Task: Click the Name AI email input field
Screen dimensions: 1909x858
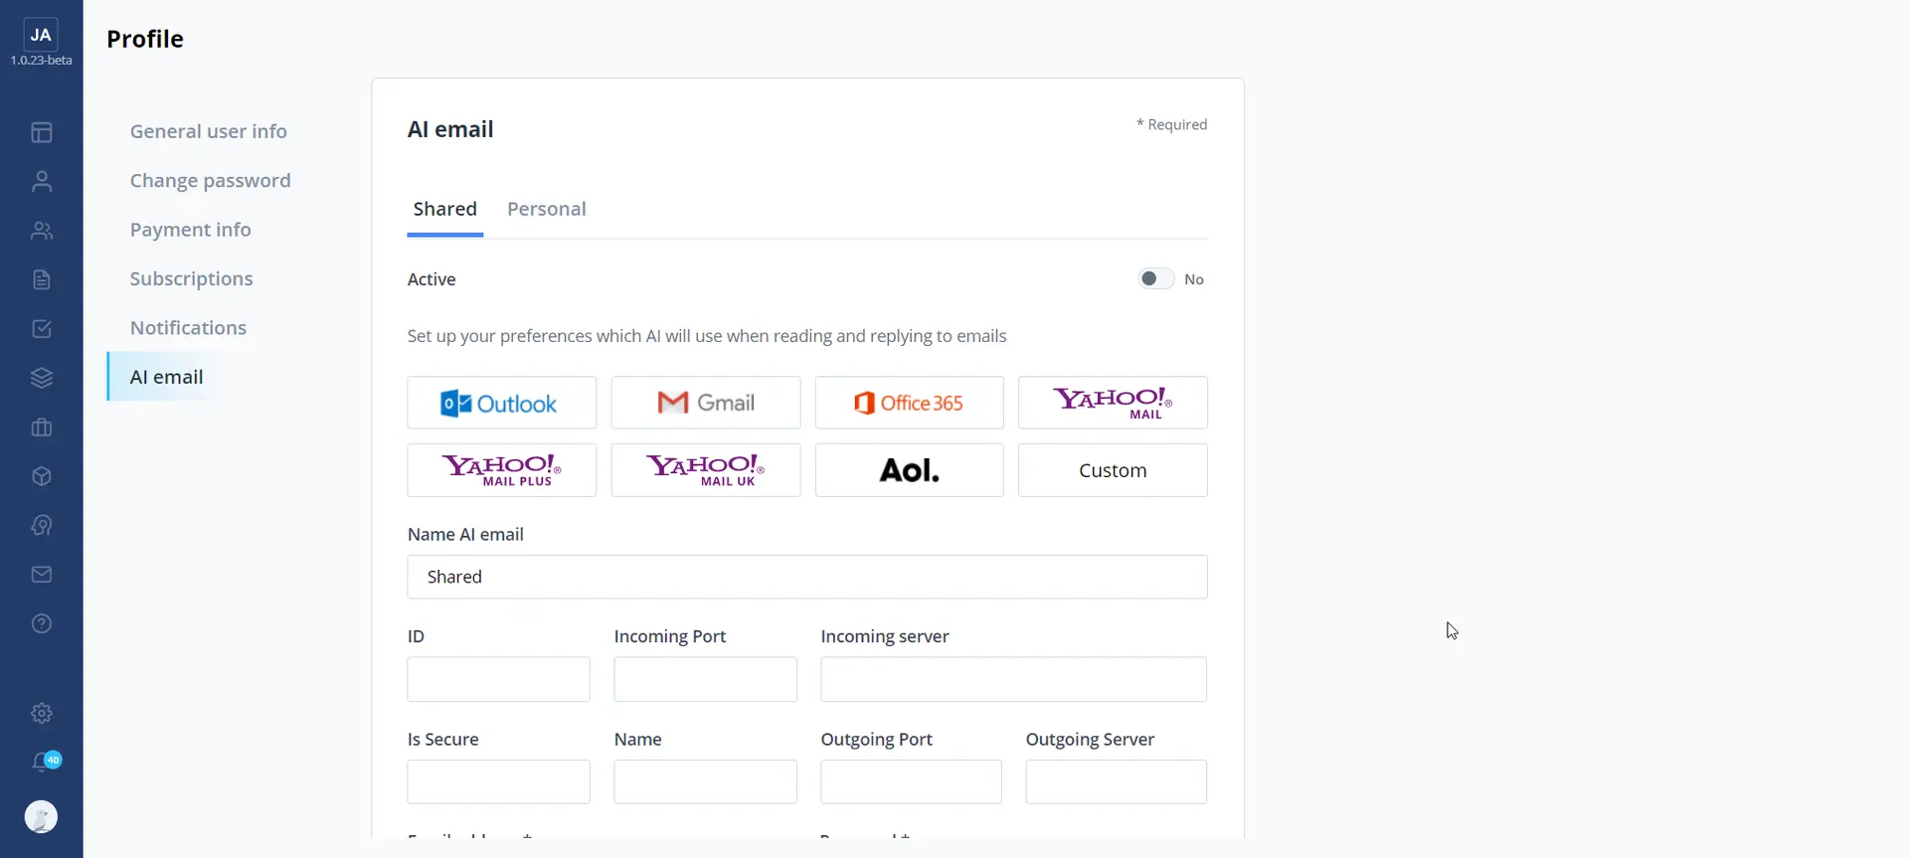Action: (x=806, y=577)
